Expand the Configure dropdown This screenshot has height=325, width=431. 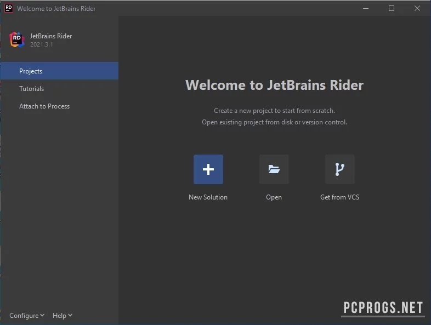pyautogui.click(x=27, y=315)
